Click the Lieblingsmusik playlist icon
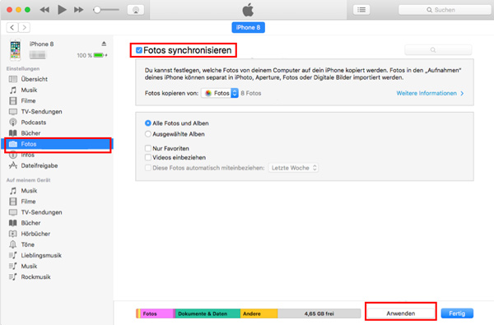Screen dimensions: 494x325 click(13, 255)
